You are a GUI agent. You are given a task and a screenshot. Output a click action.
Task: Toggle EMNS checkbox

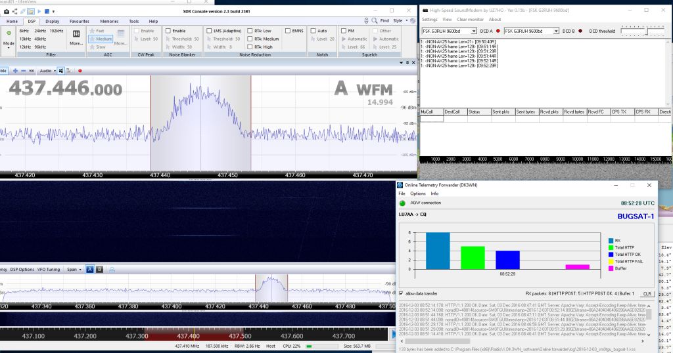pos(288,31)
